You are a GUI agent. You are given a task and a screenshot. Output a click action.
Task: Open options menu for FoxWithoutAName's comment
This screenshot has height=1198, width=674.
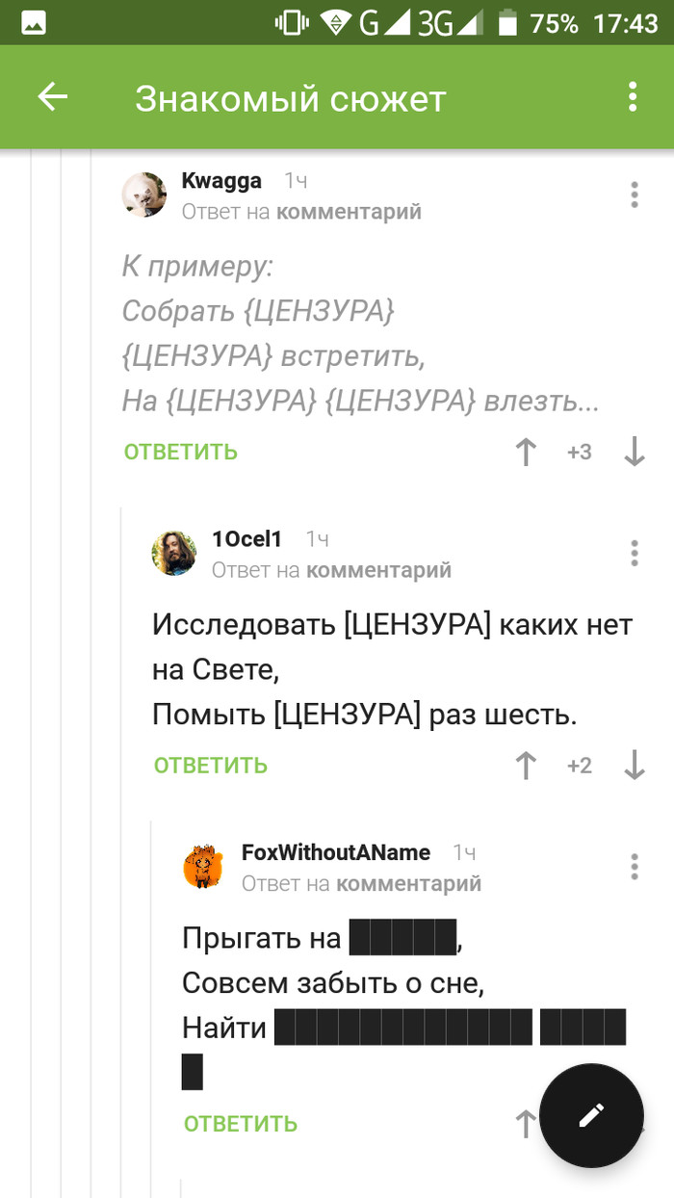[634, 866]
